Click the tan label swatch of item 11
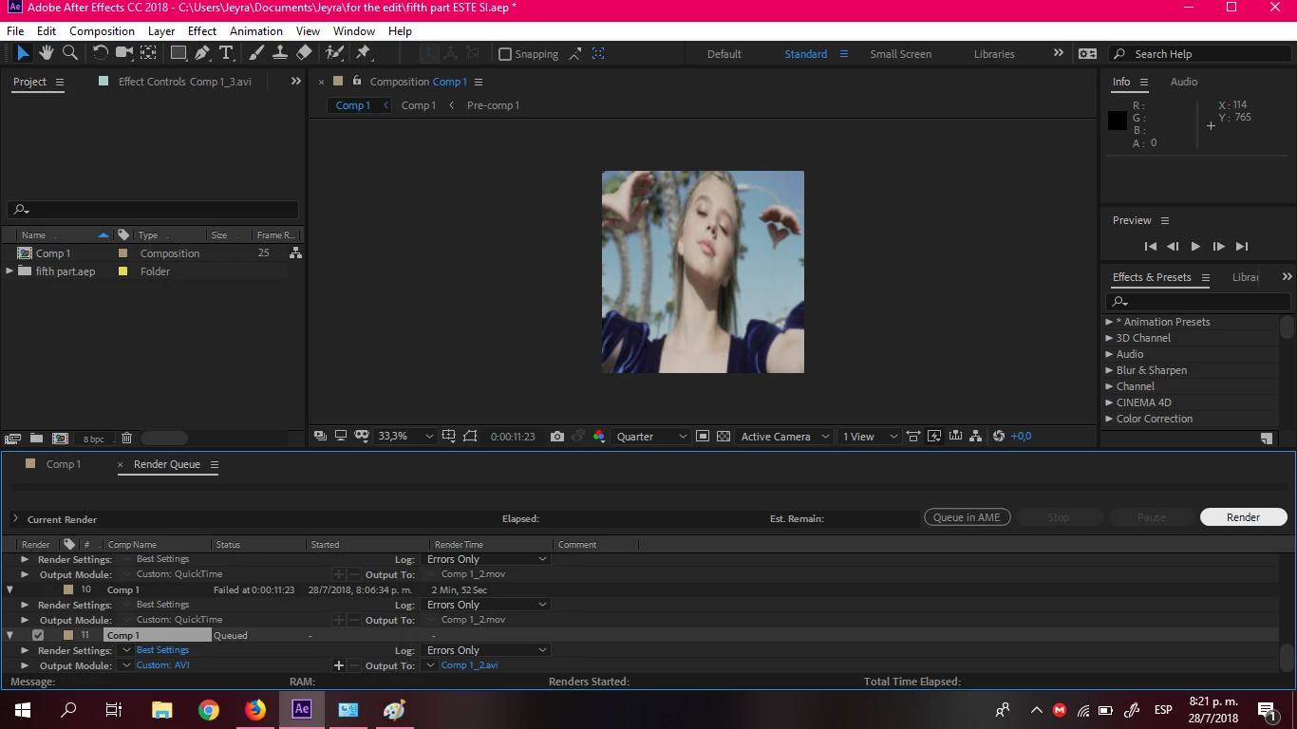This screenshot has width=1297, height=729. (x=68, y=635)
